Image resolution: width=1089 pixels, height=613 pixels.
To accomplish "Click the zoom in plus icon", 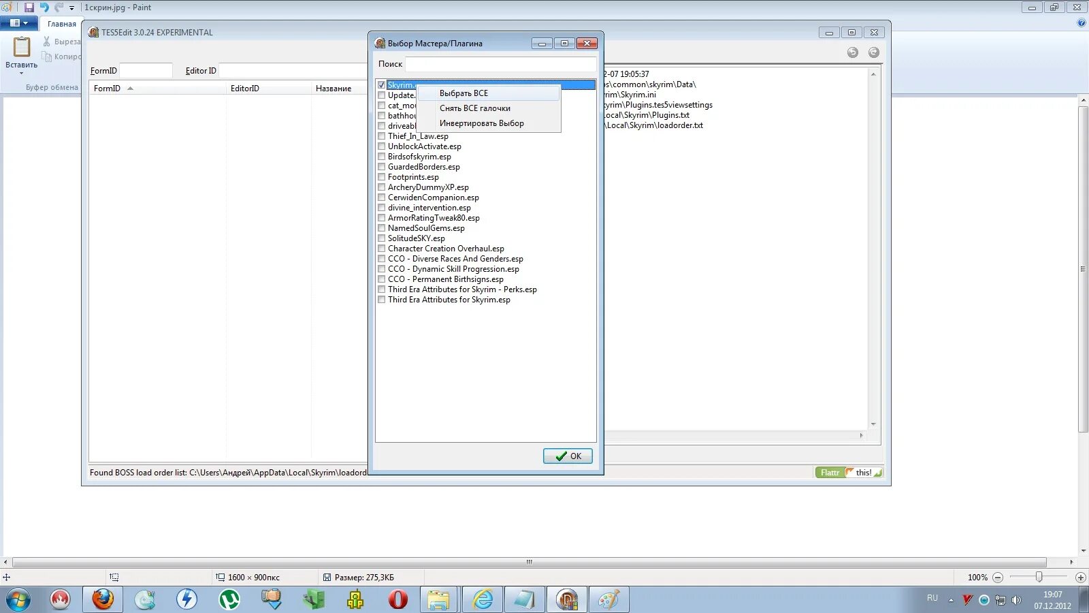I will point(1080,578).
